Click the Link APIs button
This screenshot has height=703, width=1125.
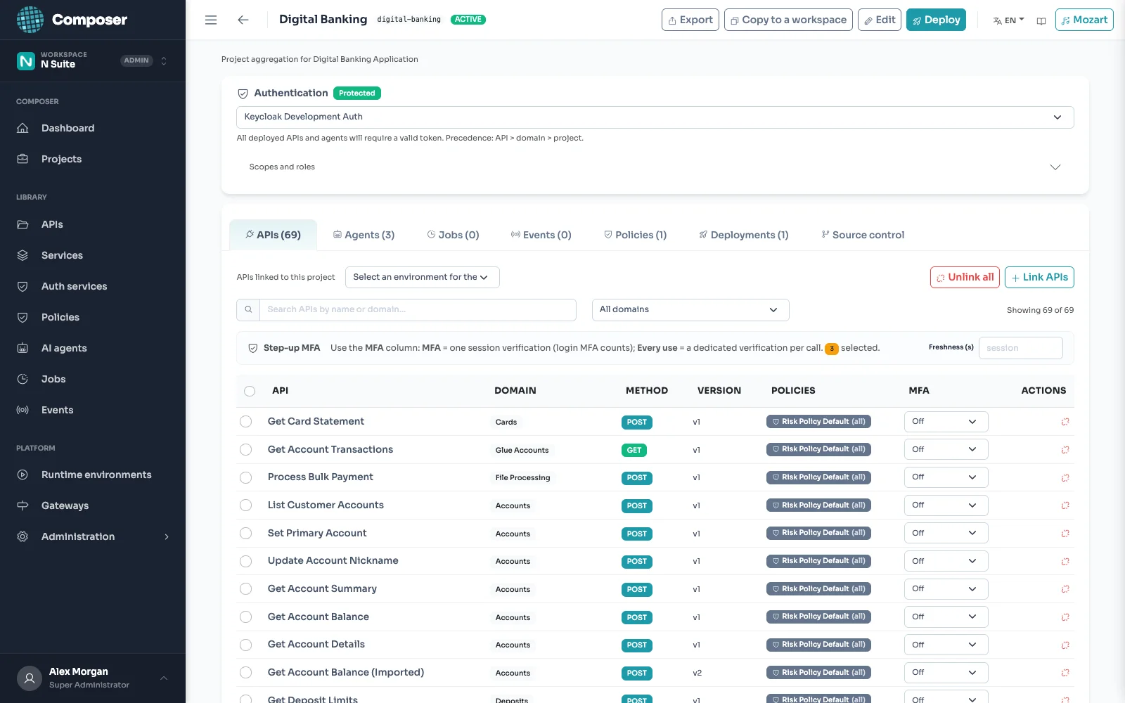pyautogui.click(x=1039, y=277)
